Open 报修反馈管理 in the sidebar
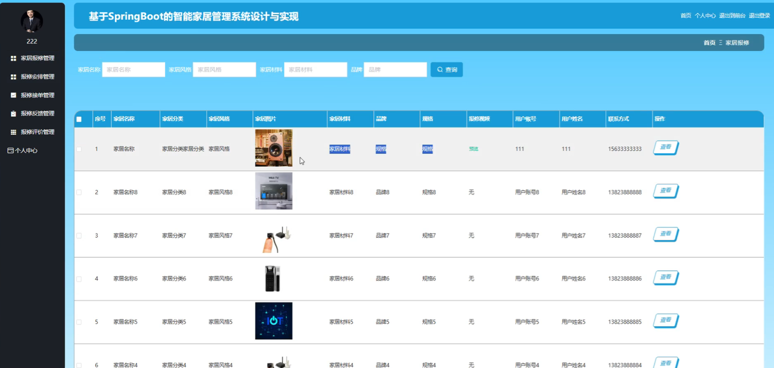The width and height of the screenshot is (774, 368). click(x=32, y=114)
